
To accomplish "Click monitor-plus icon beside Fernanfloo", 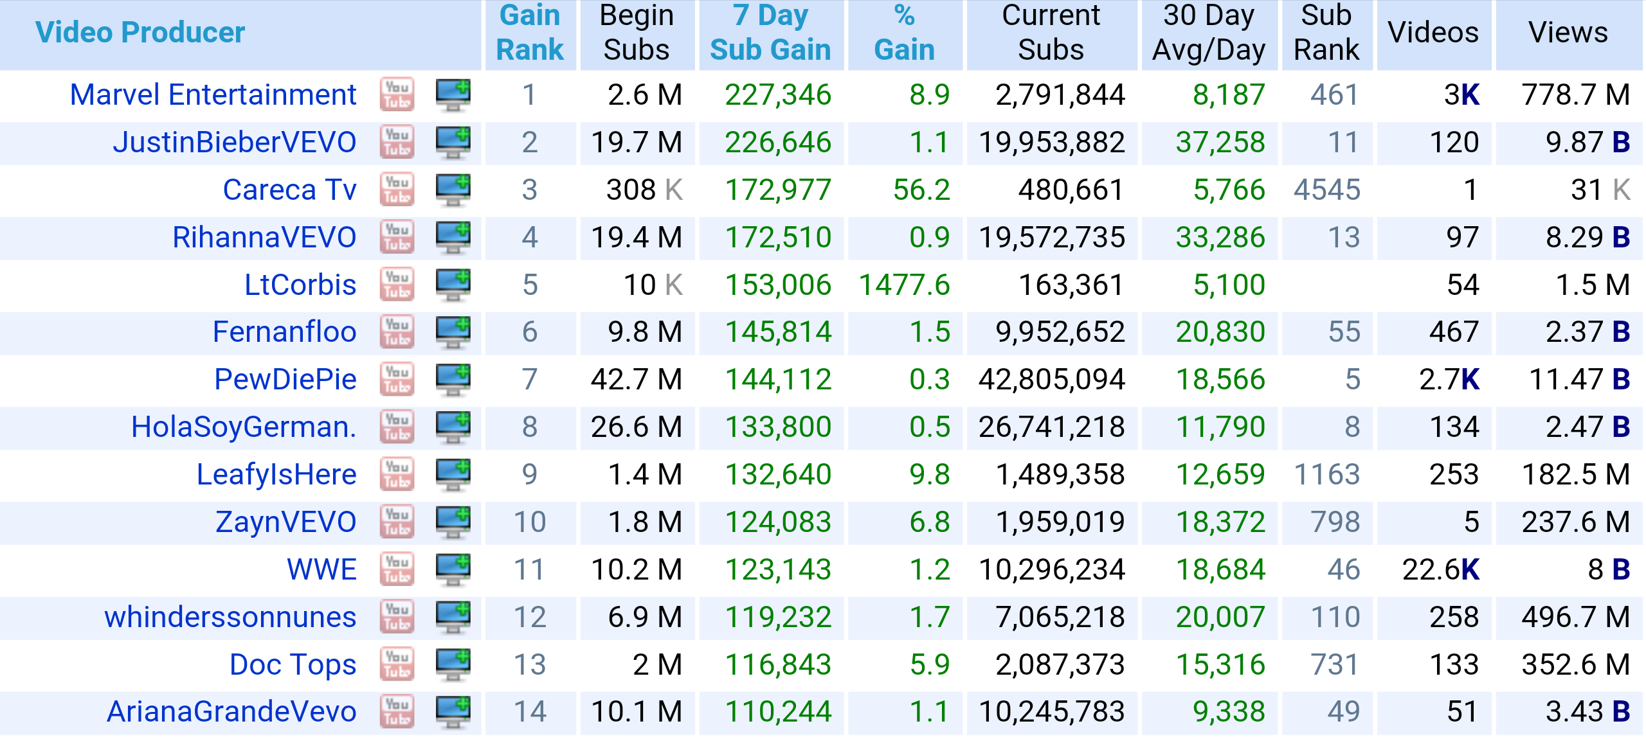I will coord(453,332).
